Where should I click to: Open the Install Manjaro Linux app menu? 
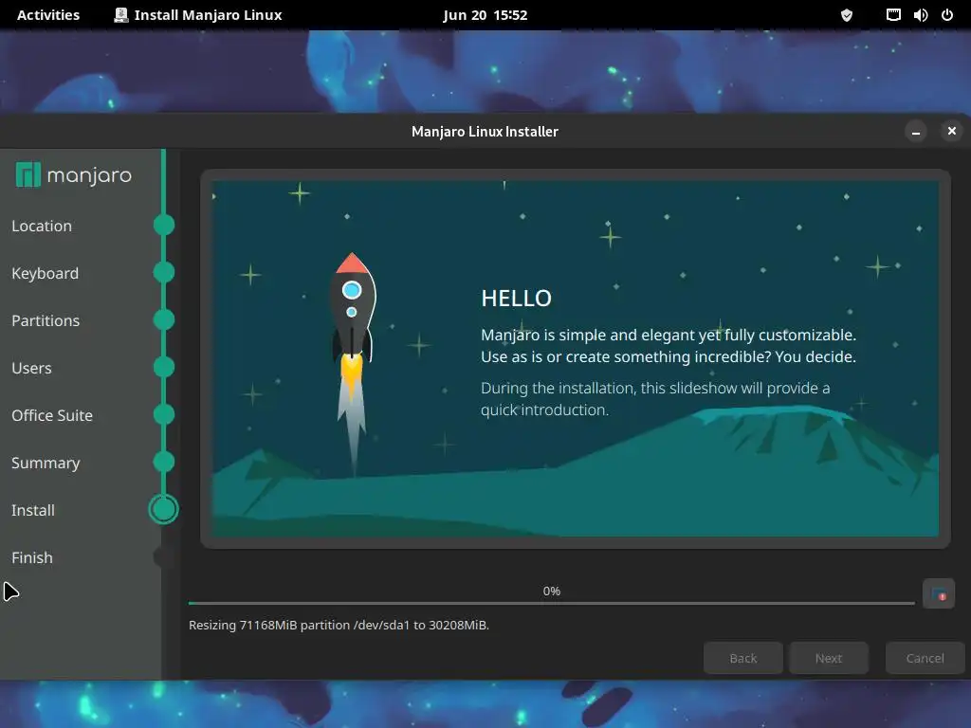pyautogui.click(x=198, y=15)
